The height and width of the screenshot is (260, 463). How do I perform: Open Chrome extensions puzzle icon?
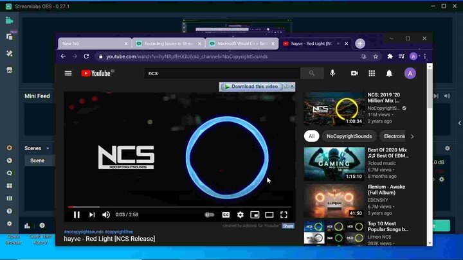pyautogui.click(x=390, y=56)
